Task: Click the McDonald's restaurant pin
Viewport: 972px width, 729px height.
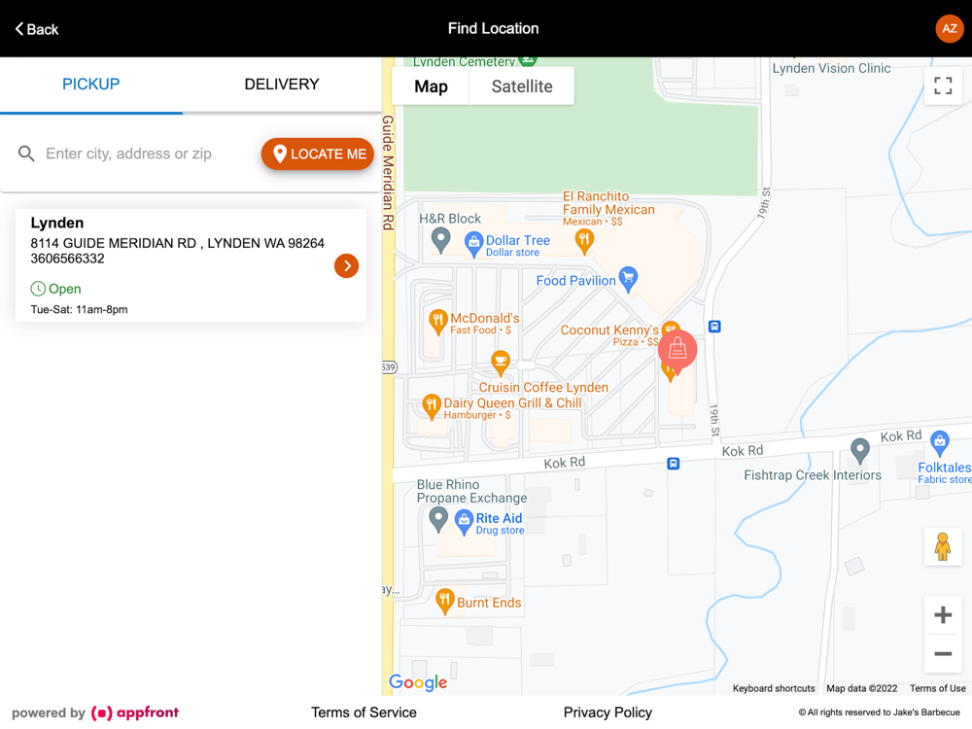Action: (x=438, y=321)
